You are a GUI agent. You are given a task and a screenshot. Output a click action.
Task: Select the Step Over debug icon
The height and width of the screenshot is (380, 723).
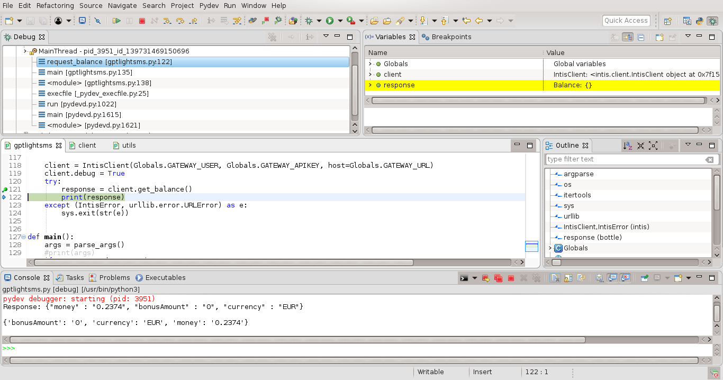[x=180, y=20]
